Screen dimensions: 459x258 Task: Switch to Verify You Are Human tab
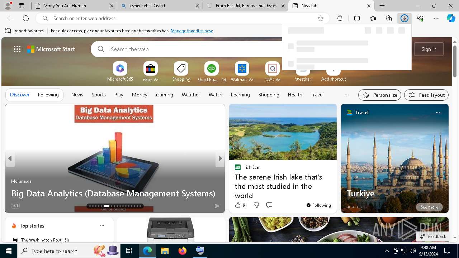tap(74, 6)
